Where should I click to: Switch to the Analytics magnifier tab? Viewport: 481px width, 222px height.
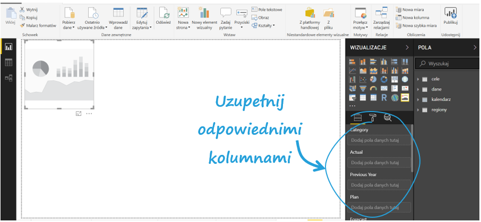click(388, 117)
